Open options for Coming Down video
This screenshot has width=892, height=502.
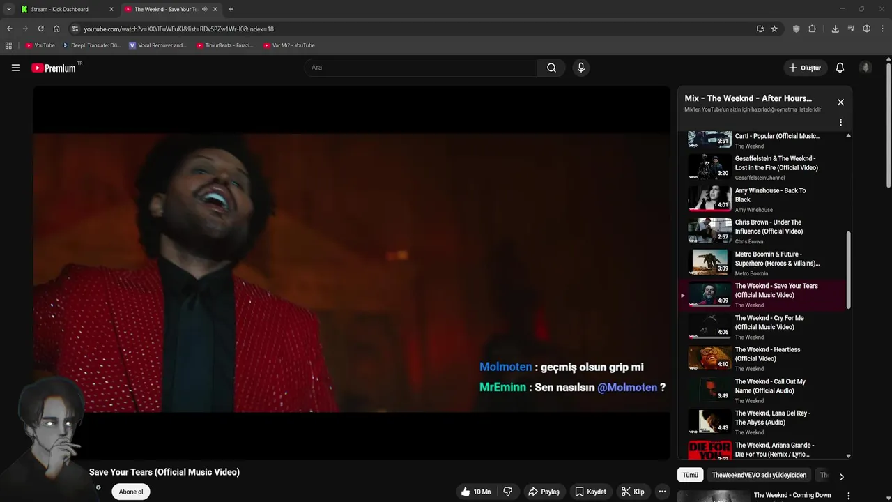coord(848,496)
